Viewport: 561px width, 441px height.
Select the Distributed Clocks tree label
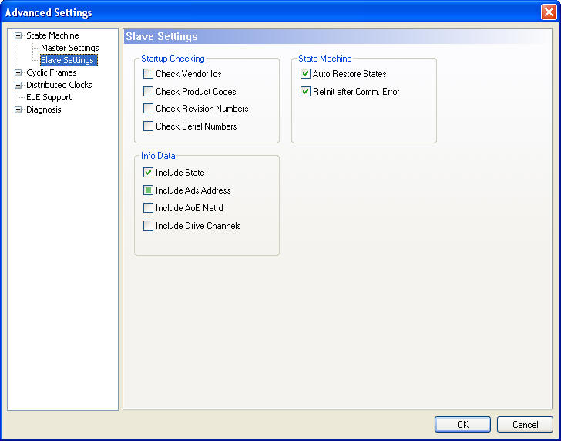(x=59, y=85)
